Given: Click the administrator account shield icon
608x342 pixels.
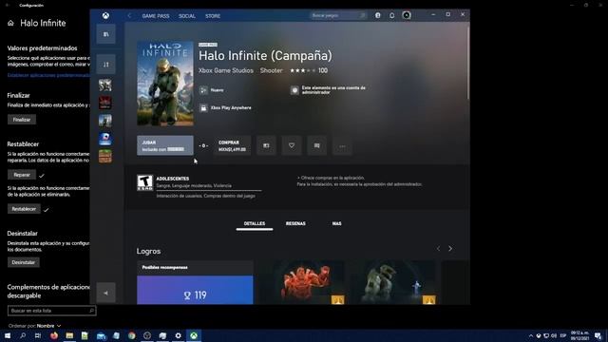Looking at the screenshot, I should [x=294, y=90].
